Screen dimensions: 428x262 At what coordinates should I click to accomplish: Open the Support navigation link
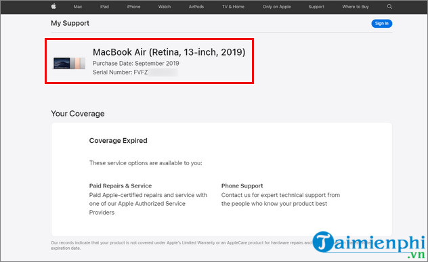(316, 7)
